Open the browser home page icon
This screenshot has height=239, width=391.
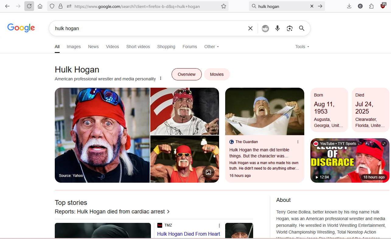tap(40, 6)
